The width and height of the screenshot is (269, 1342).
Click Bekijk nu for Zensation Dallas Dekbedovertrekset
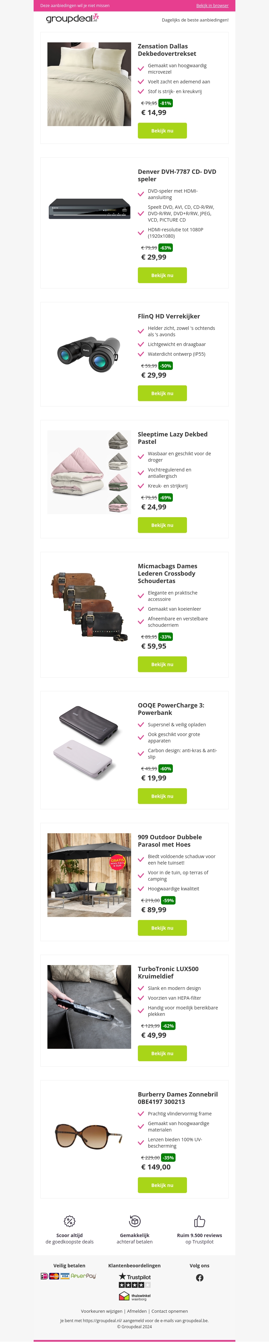click(x=162, y=131)
